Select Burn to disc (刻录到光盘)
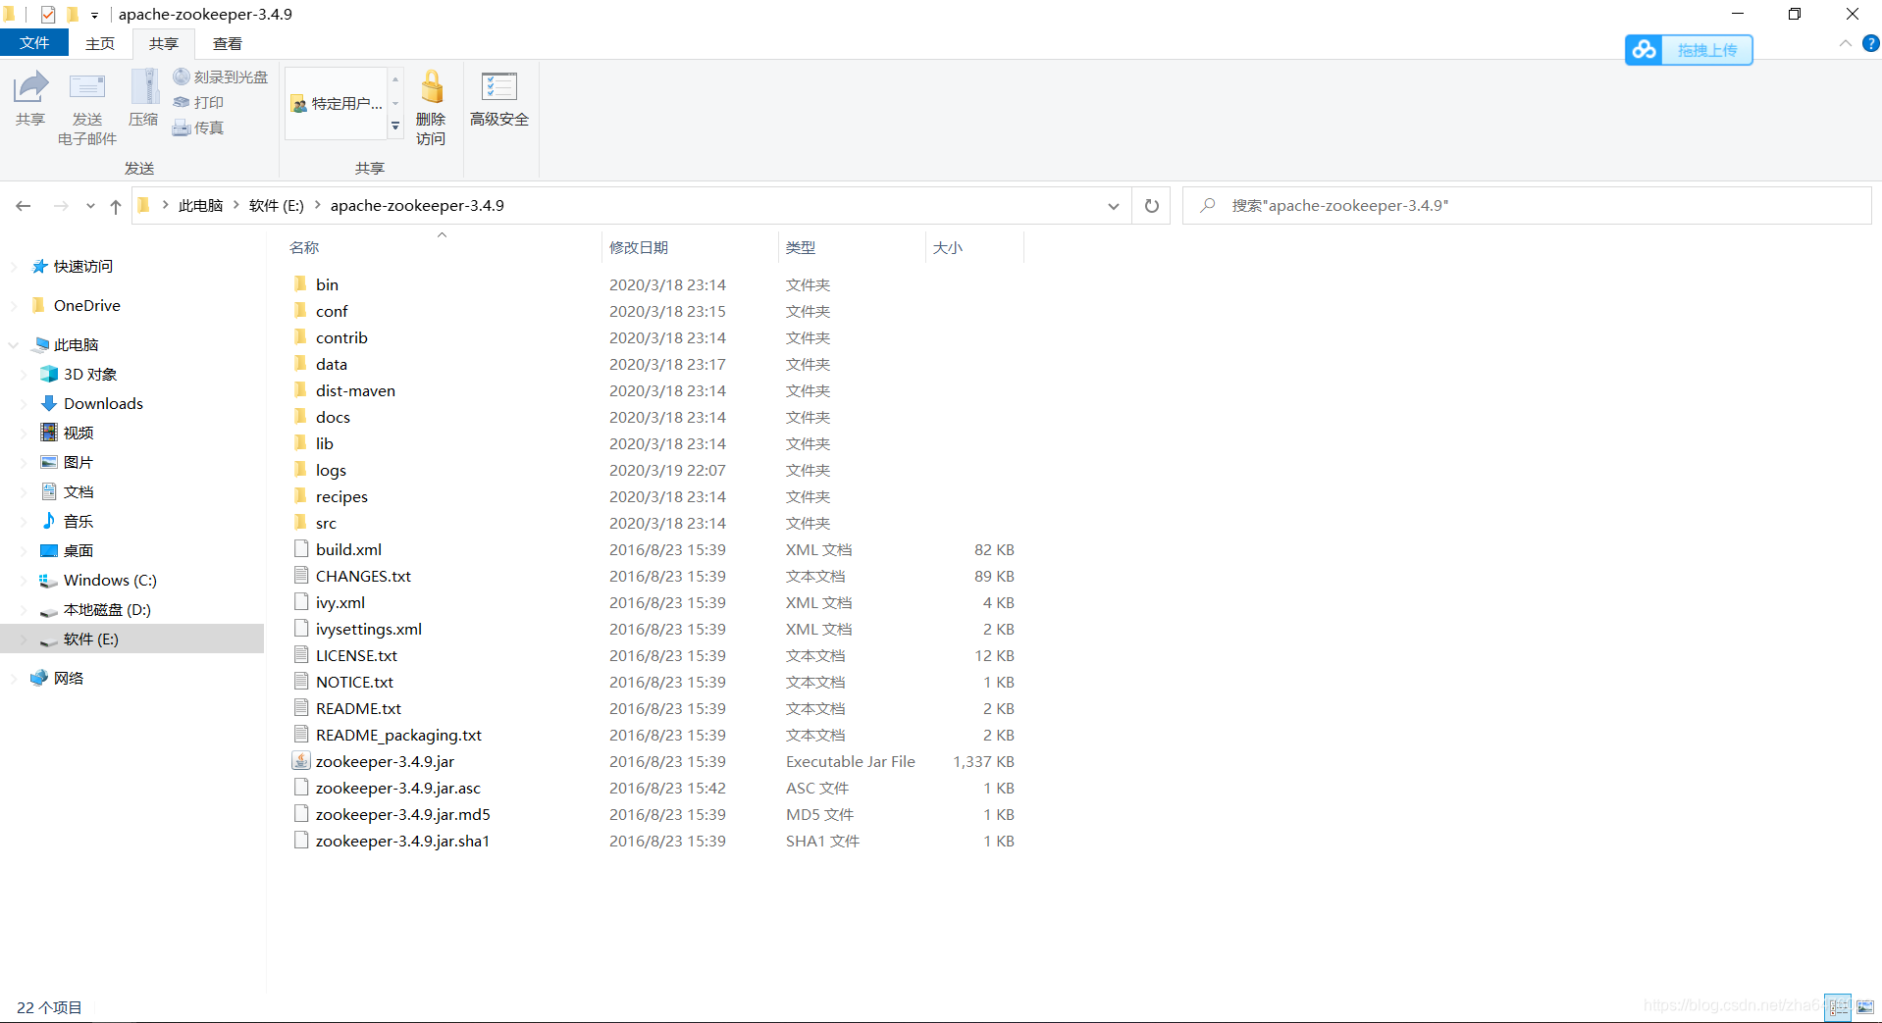Viewport: 1882px width, 1023px height. pos(221,77)
